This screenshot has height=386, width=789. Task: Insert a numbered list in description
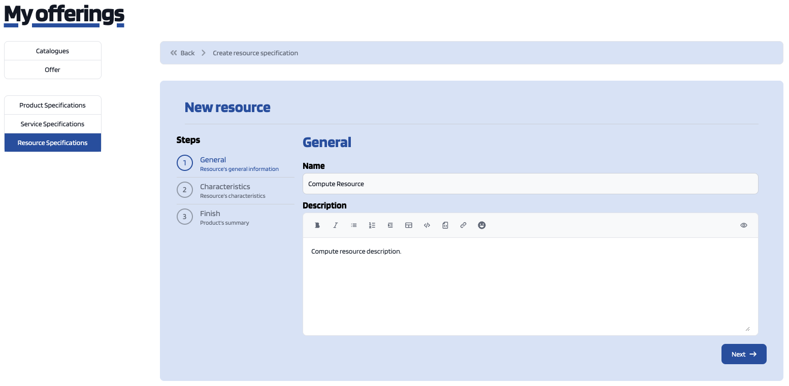pos(372,225)
